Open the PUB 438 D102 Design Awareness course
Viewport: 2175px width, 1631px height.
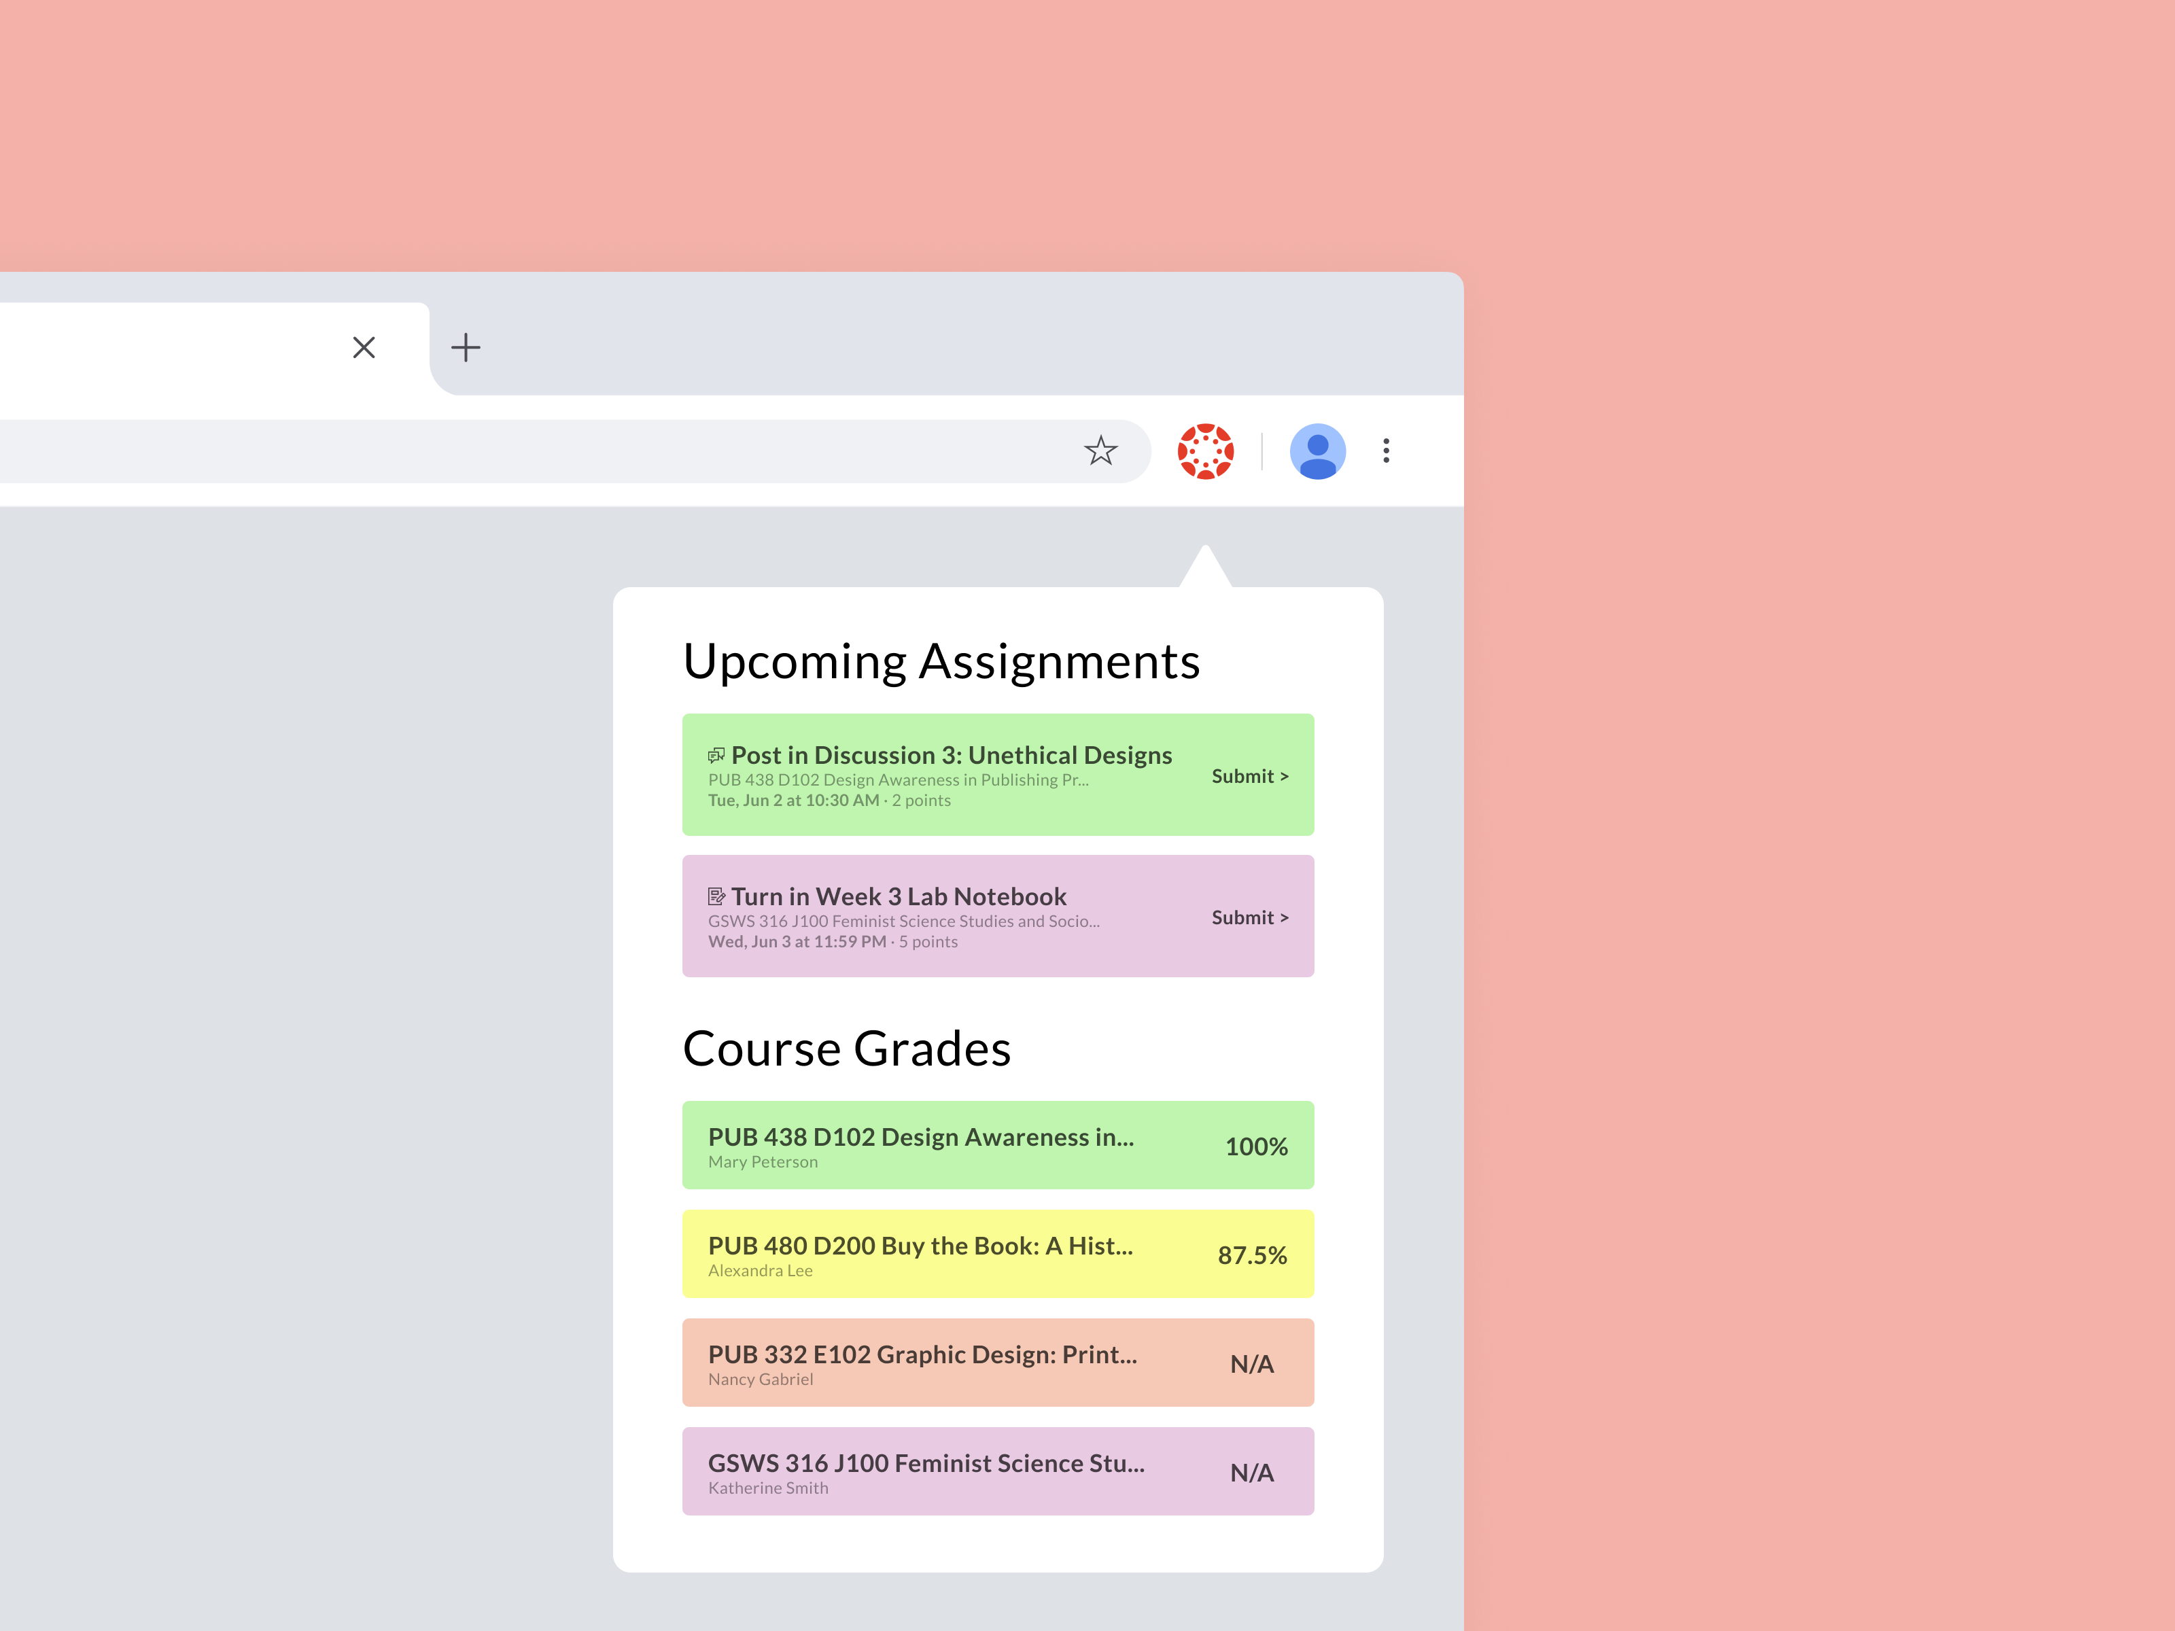(x=920, y=1138)
